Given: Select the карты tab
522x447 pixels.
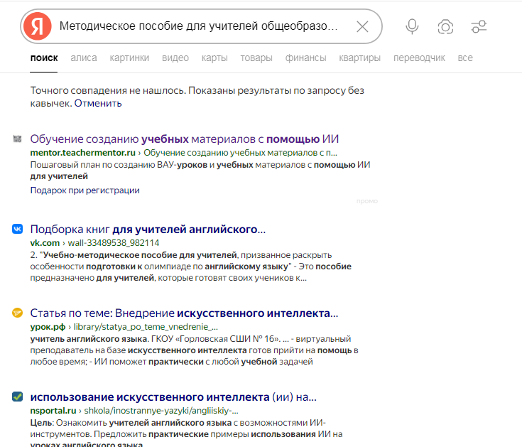Looking at the screenshot, I should (x=214, y=58).
